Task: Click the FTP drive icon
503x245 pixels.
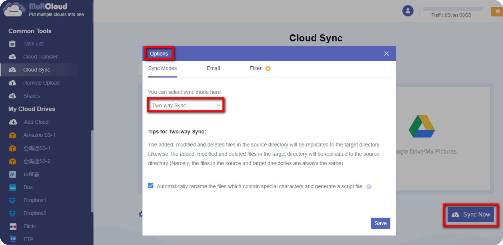Action: pos(13,239)
